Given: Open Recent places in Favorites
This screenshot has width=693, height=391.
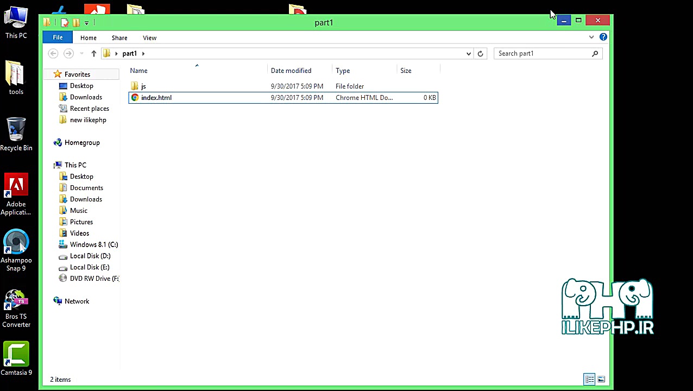Looking at the screenshot, I should click(x=89, y=109).
